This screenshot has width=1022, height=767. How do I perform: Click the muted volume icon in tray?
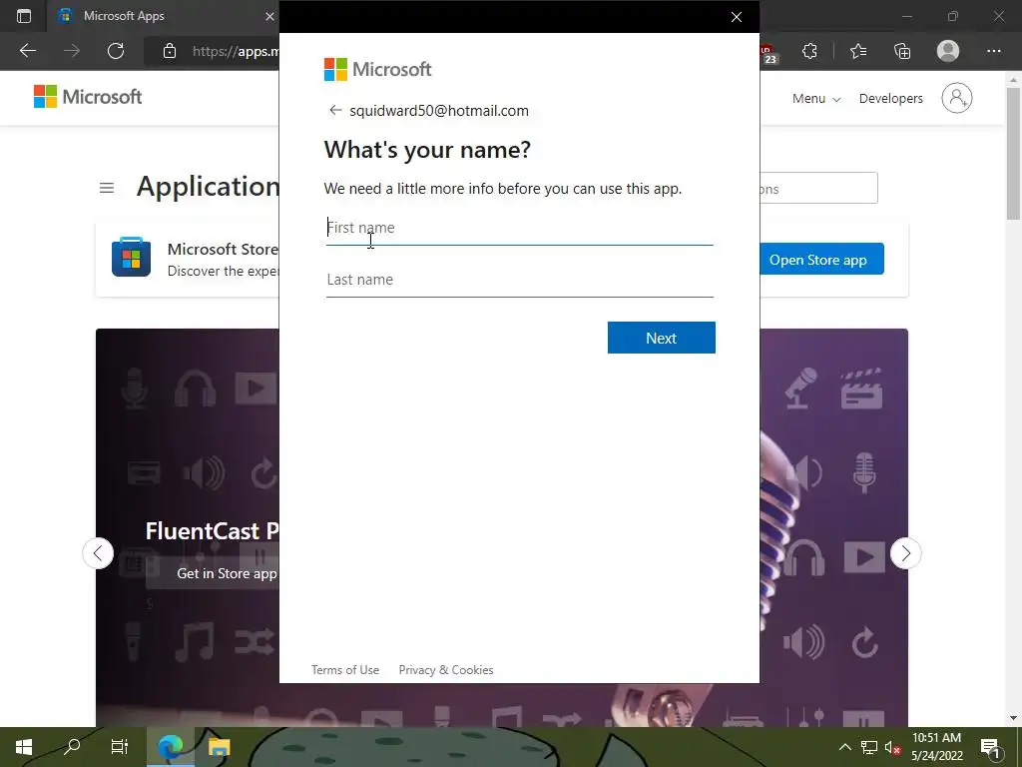pyautogui.click(x=892, y=747)
